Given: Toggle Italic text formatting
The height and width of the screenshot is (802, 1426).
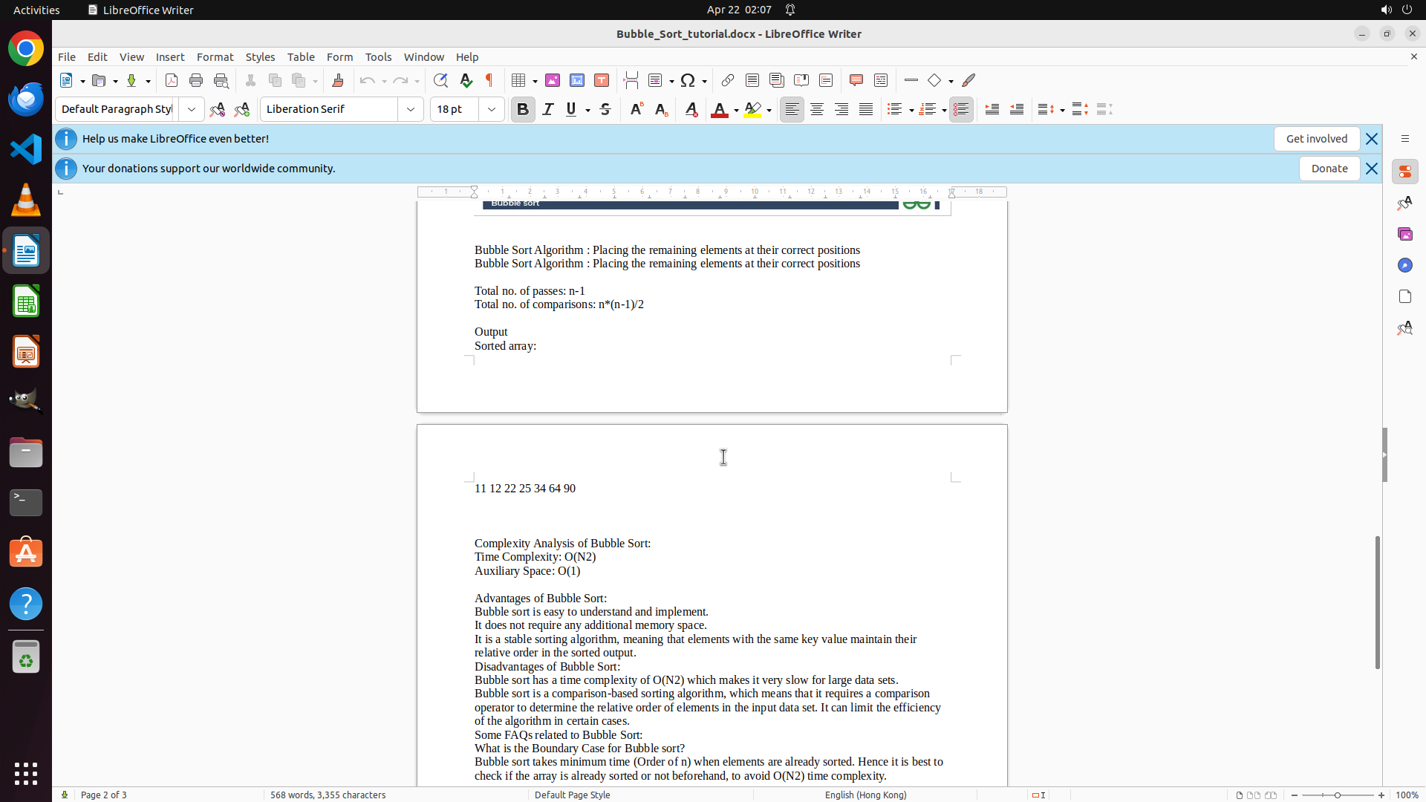Looking at the screenshot, I should (548, 109).
